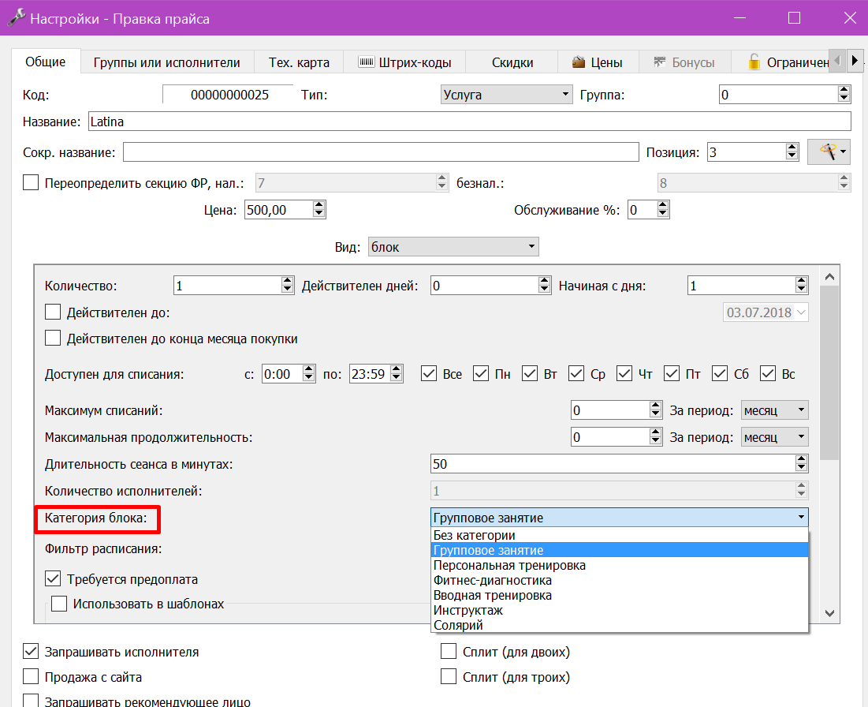Image resolution: width=868 pixels, height=707 pixels.
Task: Click the Сокр. название input field
Action: pyautogui.click(x=381, y=151)
